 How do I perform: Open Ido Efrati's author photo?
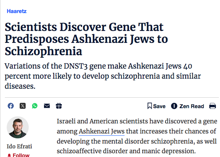[18, 127]
